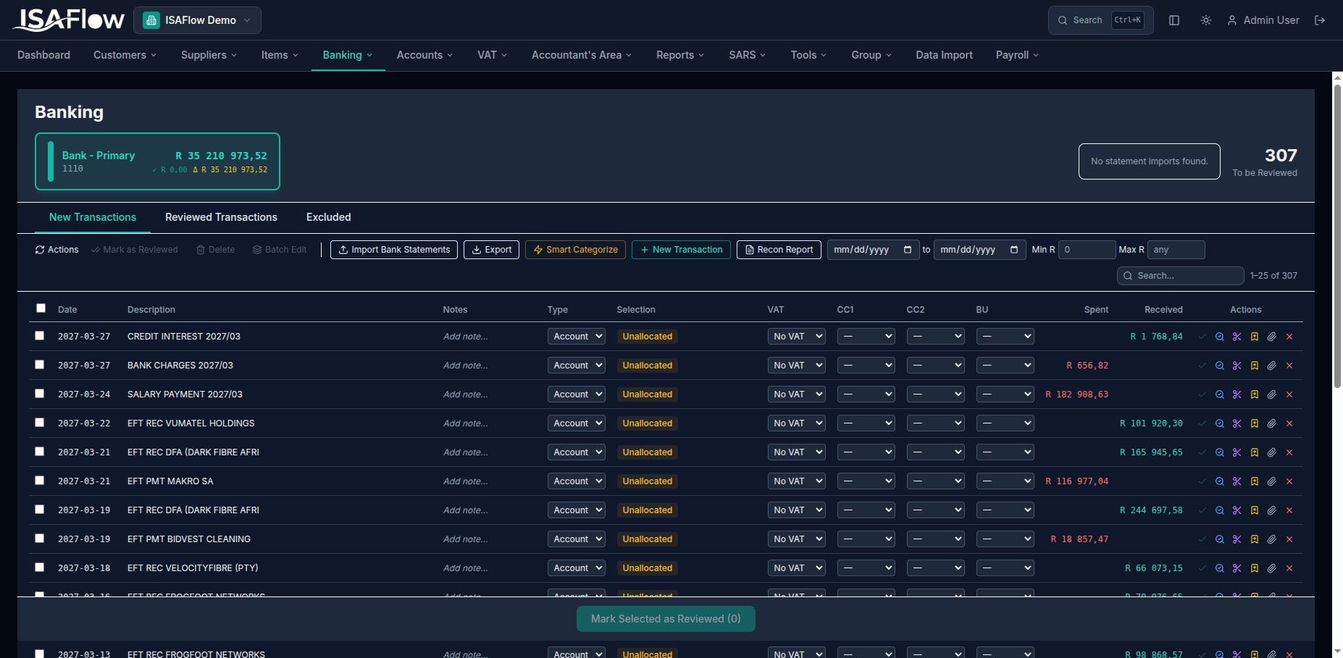Click the bookmark rule icon for SALARY PAYMENT 2027/03
1343x658 pixels.
1255,395
